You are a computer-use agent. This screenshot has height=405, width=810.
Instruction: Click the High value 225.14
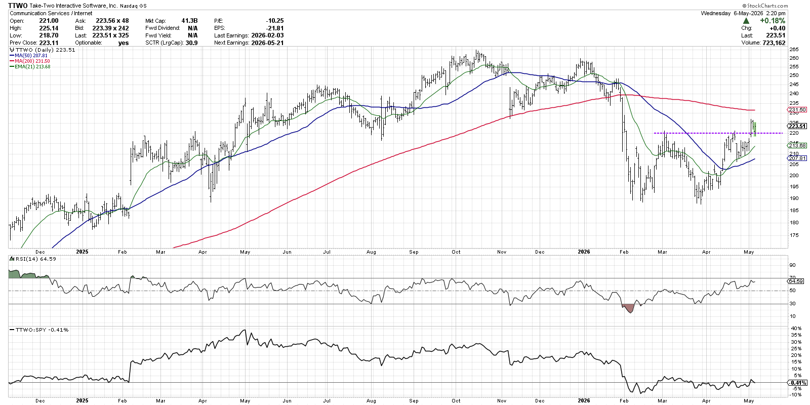tap(49, 28)
